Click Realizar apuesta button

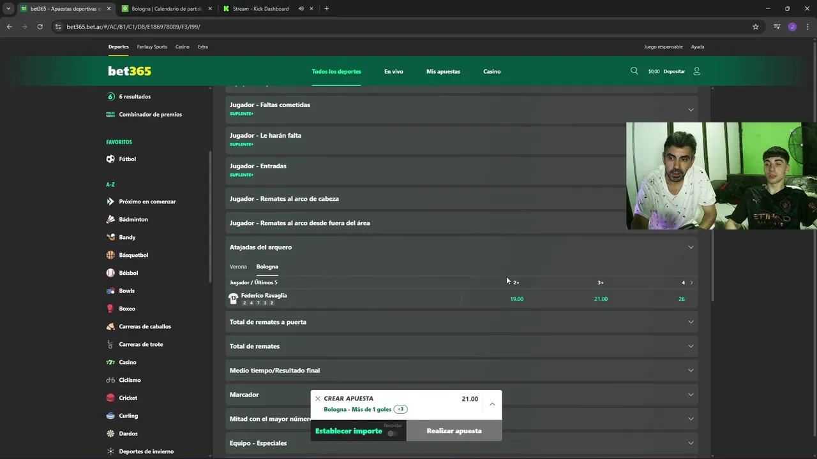454,431
